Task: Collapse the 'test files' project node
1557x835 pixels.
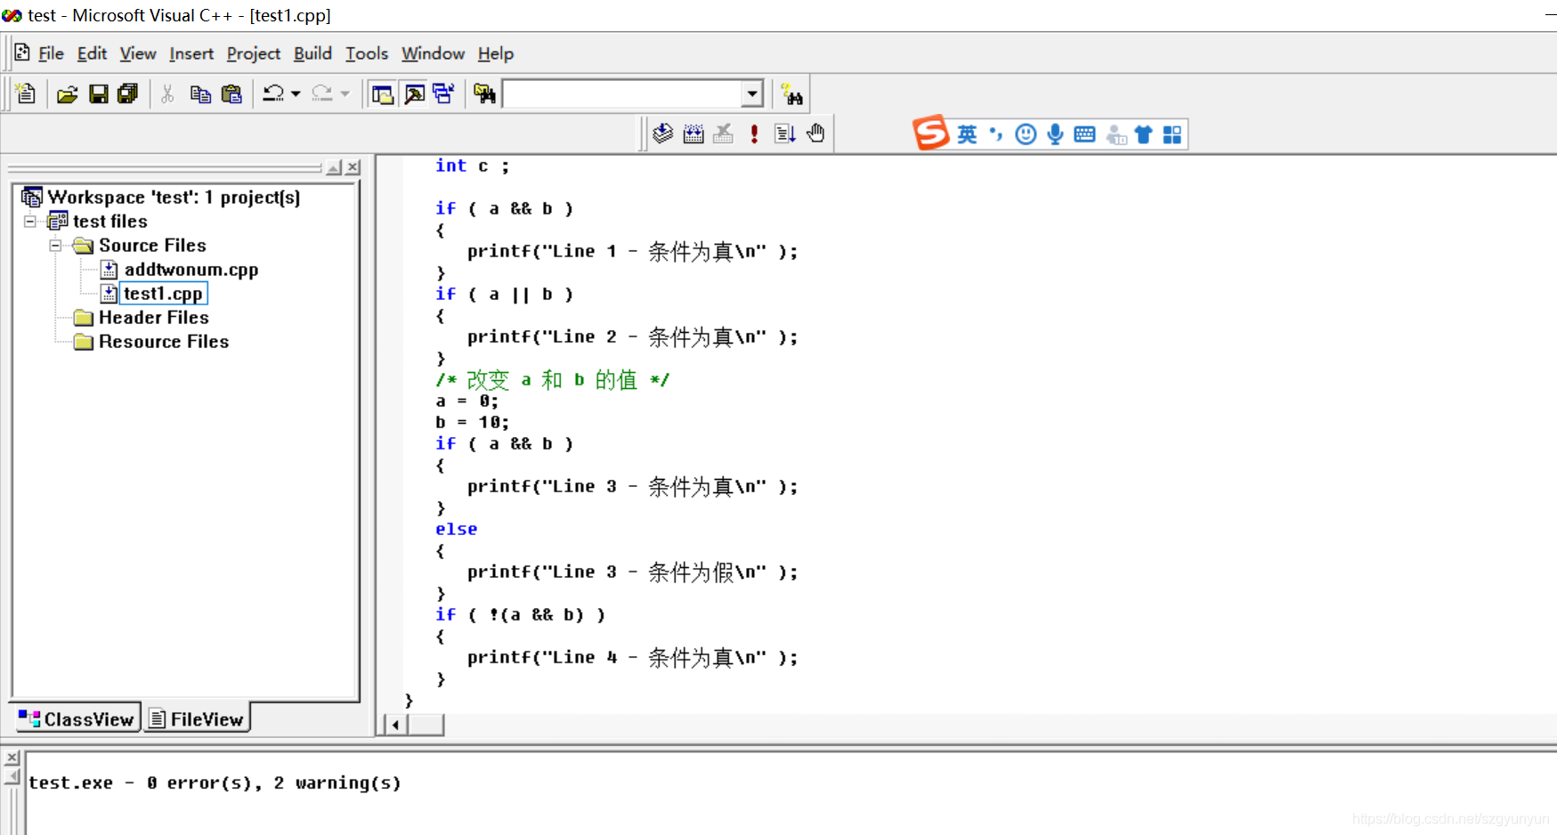Action: coord(30,221)
